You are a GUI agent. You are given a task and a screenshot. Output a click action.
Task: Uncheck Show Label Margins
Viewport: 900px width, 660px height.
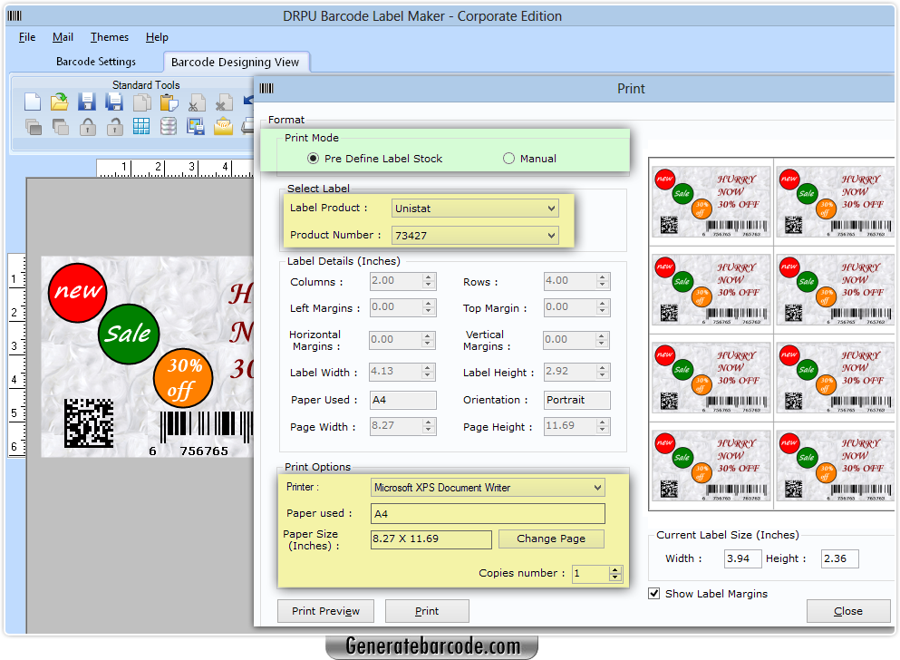point(654,593)
